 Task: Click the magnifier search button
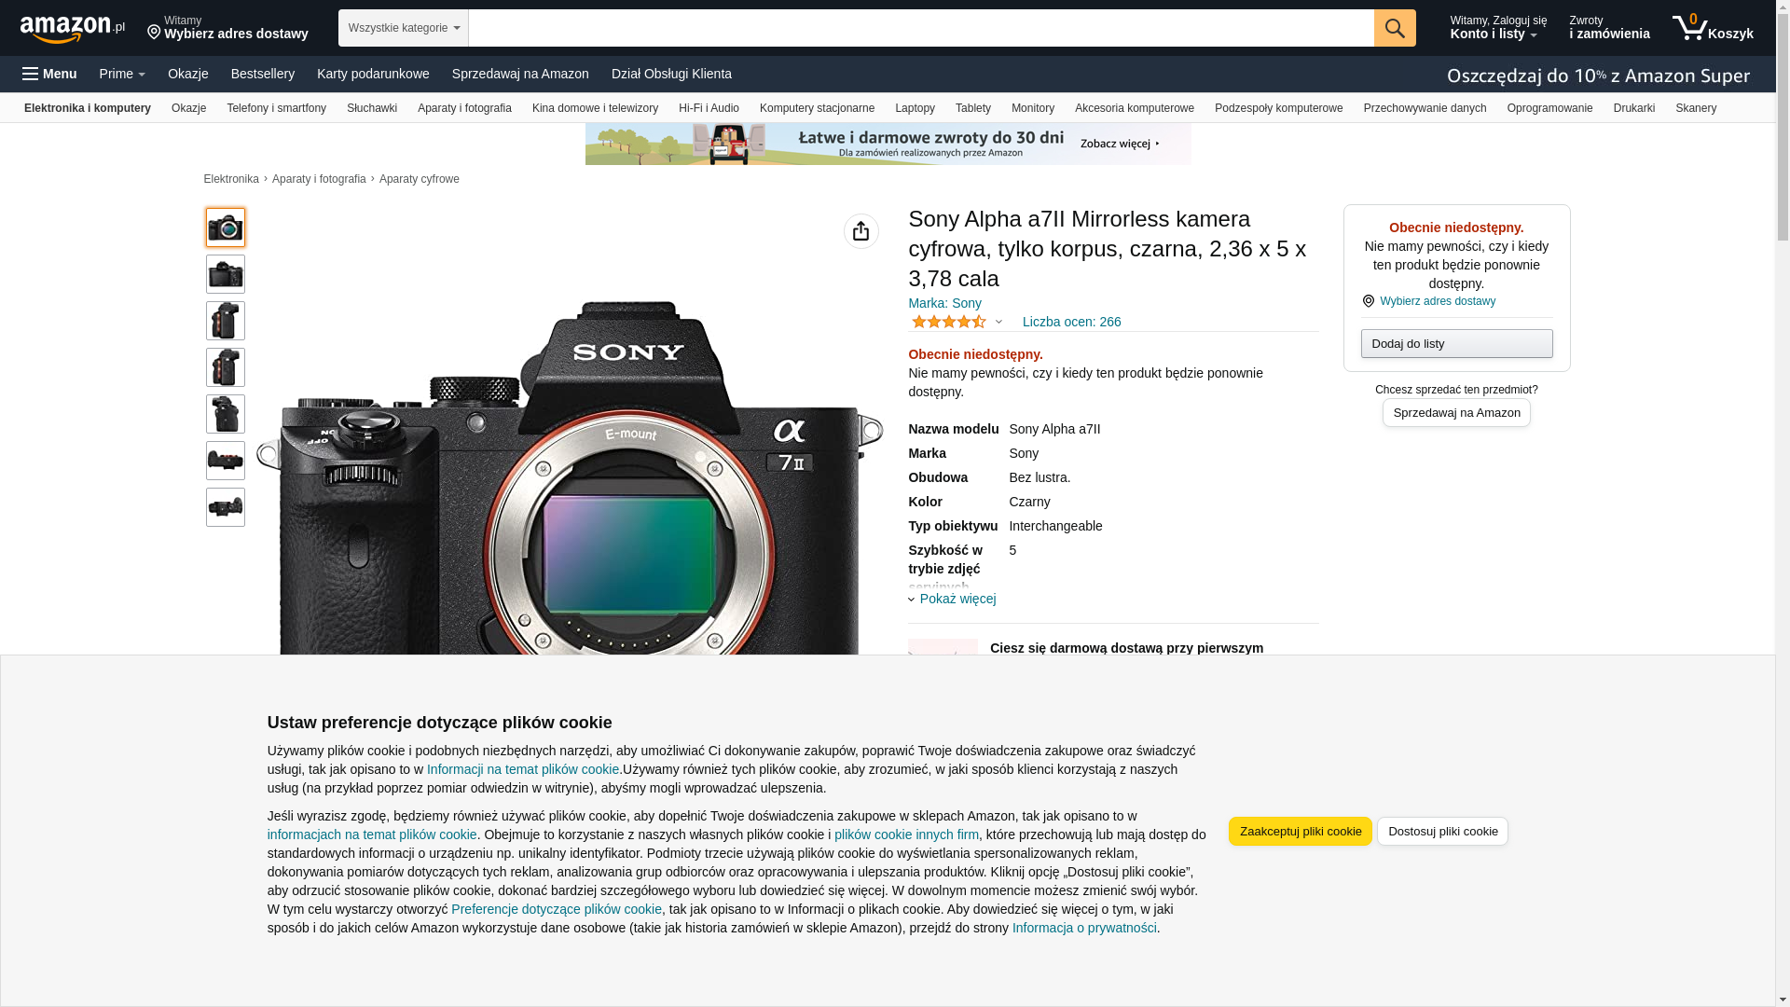(x=1395, y=28)
